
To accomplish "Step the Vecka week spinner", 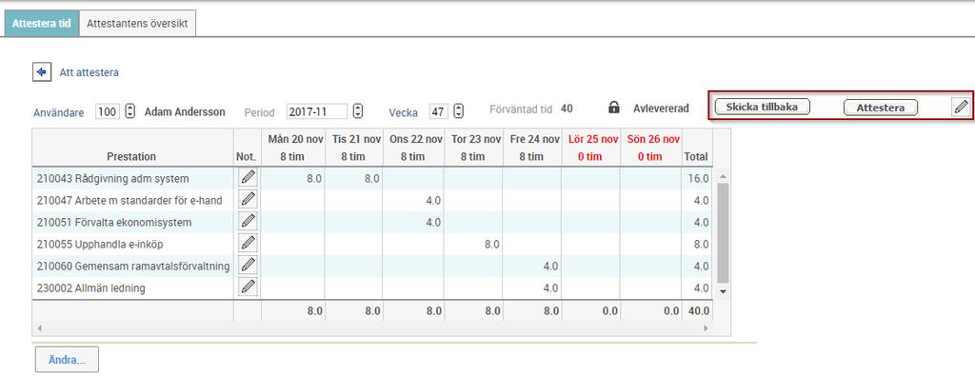I will click(458, 111).
